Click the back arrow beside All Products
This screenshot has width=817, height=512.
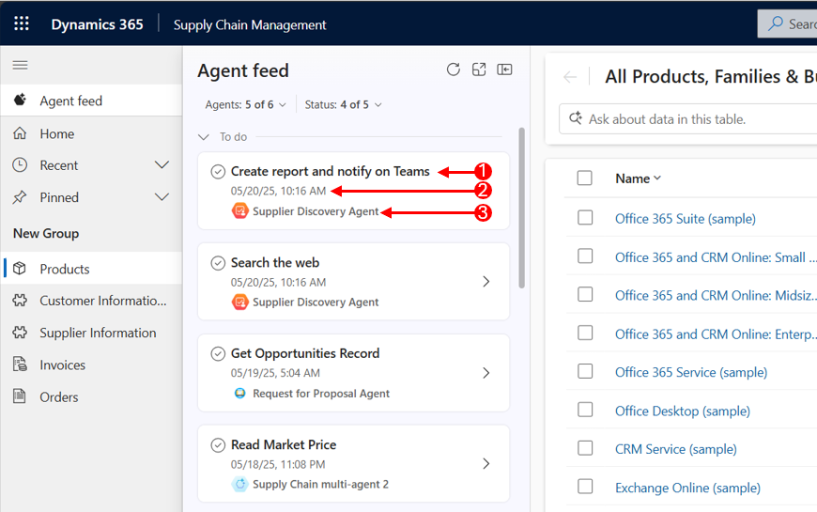570,77
